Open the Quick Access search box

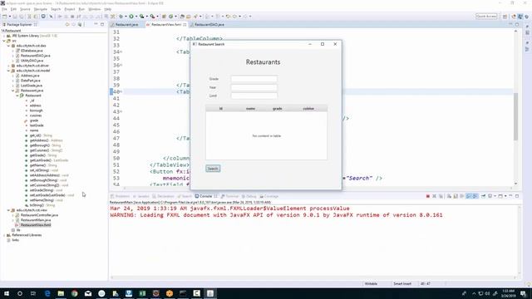click(x=486, y=17)
